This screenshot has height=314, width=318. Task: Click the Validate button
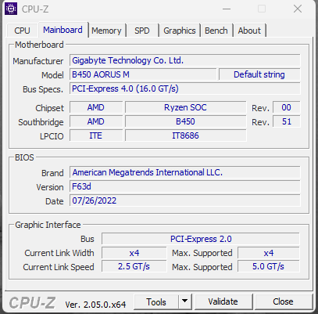click(223, 301)
